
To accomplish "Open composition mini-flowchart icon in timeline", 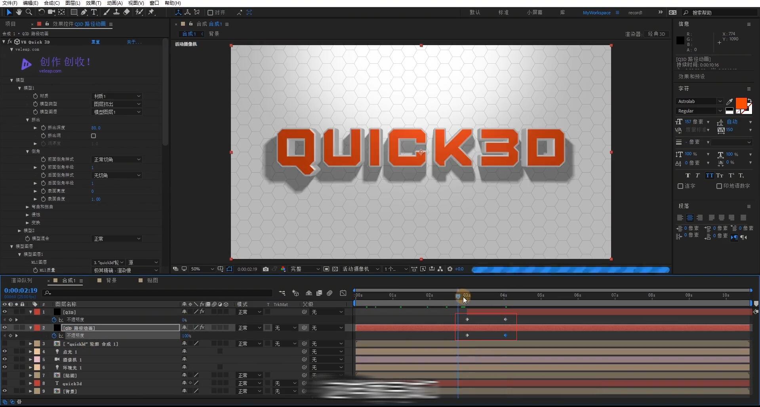I will click(282, 293).
